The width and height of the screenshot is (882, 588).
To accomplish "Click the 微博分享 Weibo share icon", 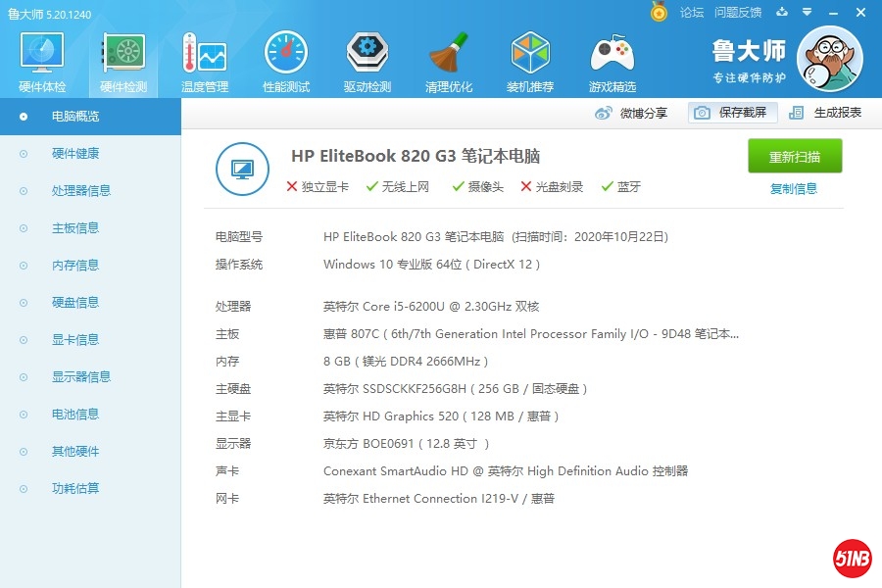I will (x=605, y=114).
